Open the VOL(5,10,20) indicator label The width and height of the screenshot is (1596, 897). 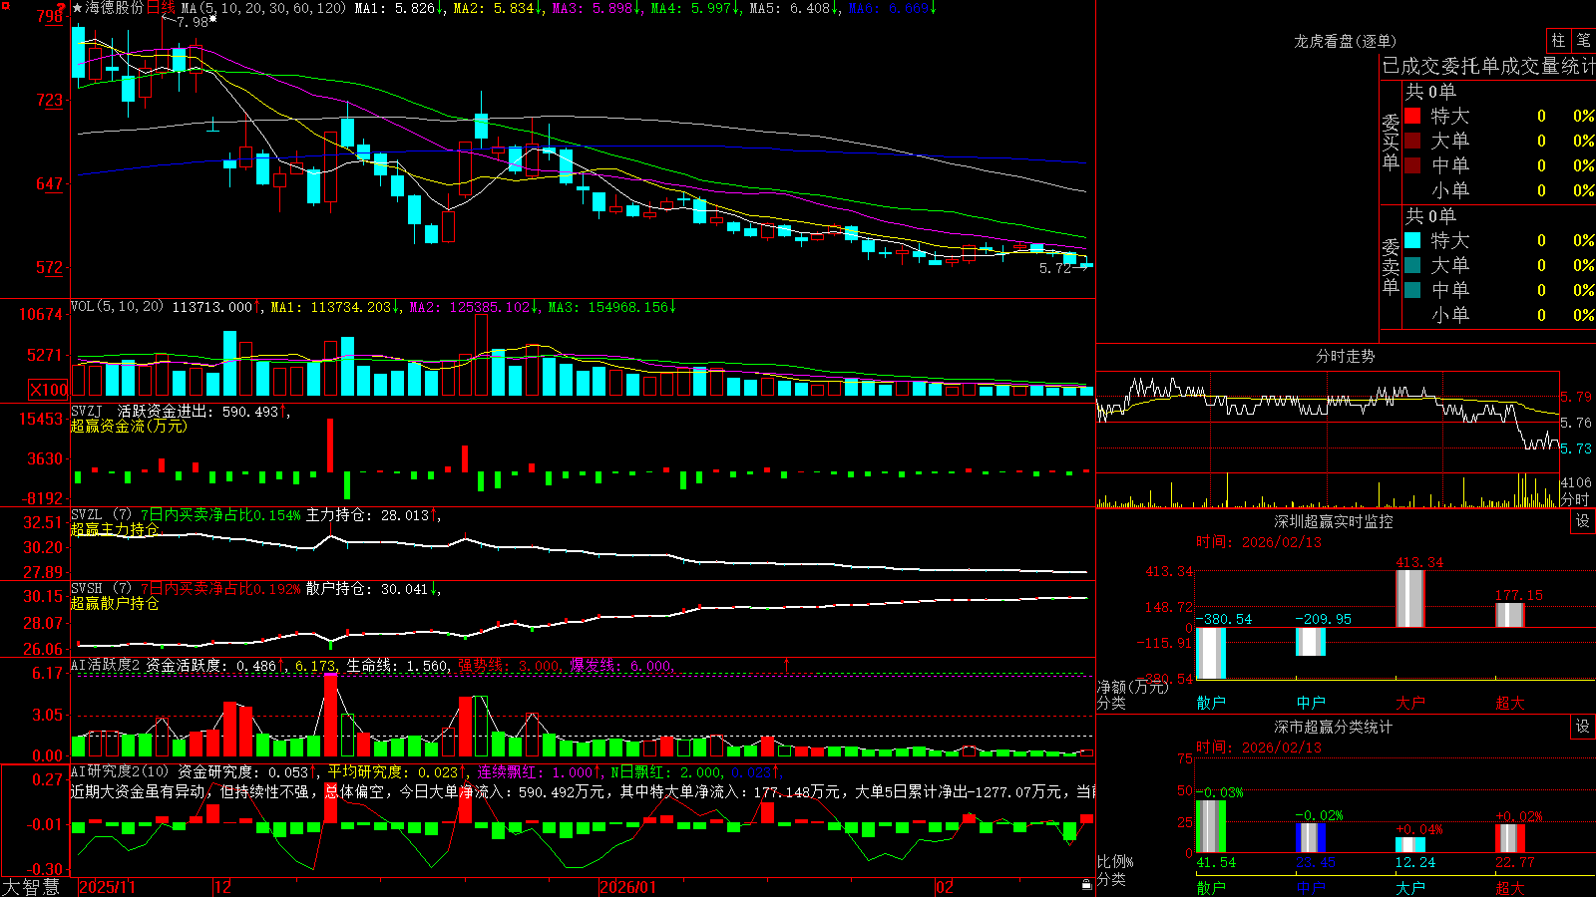point(117,307)
